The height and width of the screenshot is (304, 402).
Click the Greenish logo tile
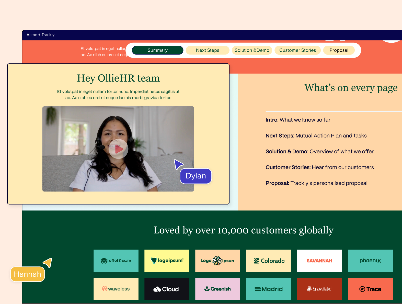click(218, 289)
